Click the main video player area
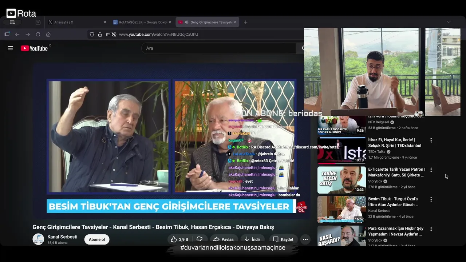 click(x=171, y=141)
